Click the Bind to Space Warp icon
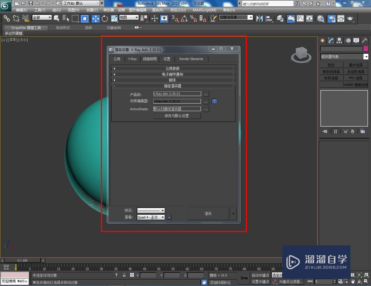The height and width of the screenshot is (286, 371). tap(26, 19)
